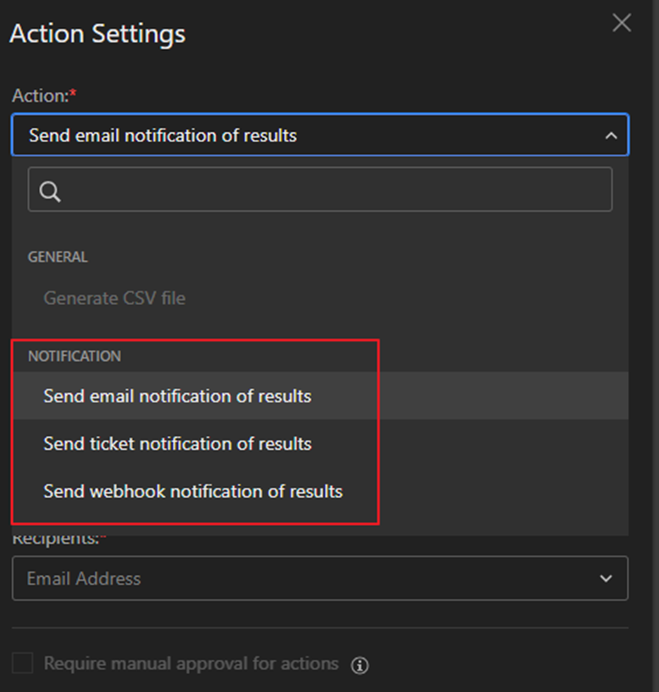Viewport: 659px width, 692px height.
Task: Enable Require manual approval checkbox
Action: coord(23,663)
